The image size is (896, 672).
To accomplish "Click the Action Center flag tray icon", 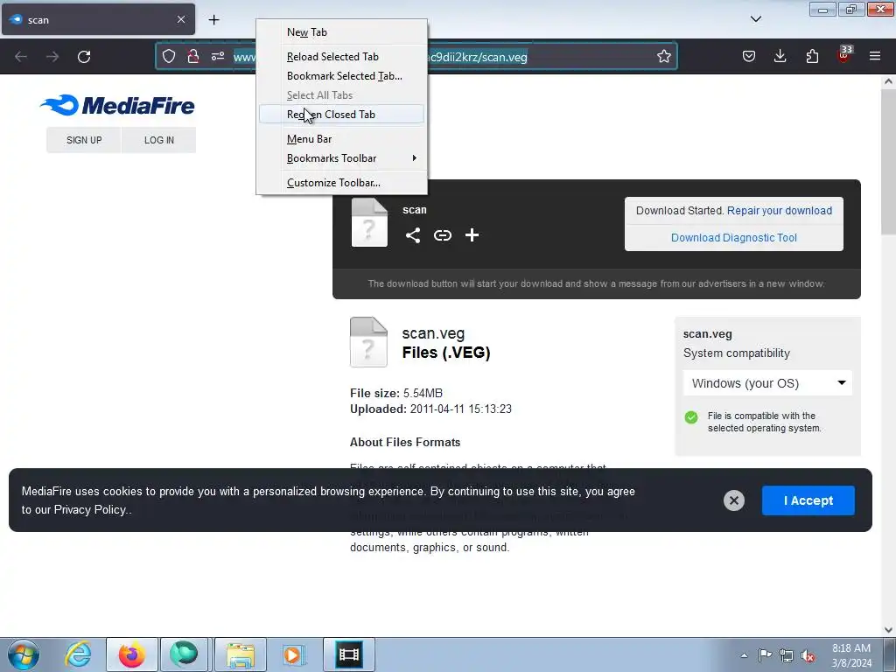I will (x=765, y=654).
